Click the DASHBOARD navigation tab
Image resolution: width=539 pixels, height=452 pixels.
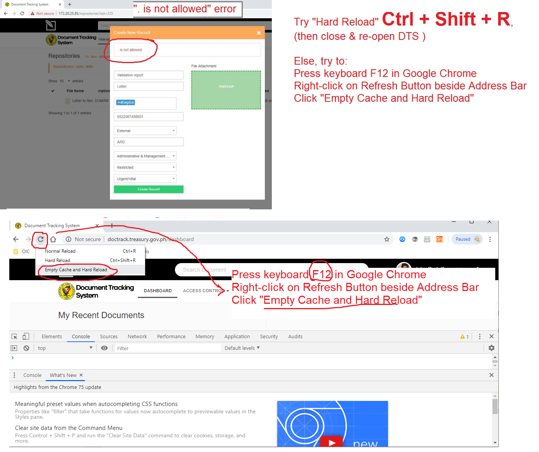coord(158,291)
